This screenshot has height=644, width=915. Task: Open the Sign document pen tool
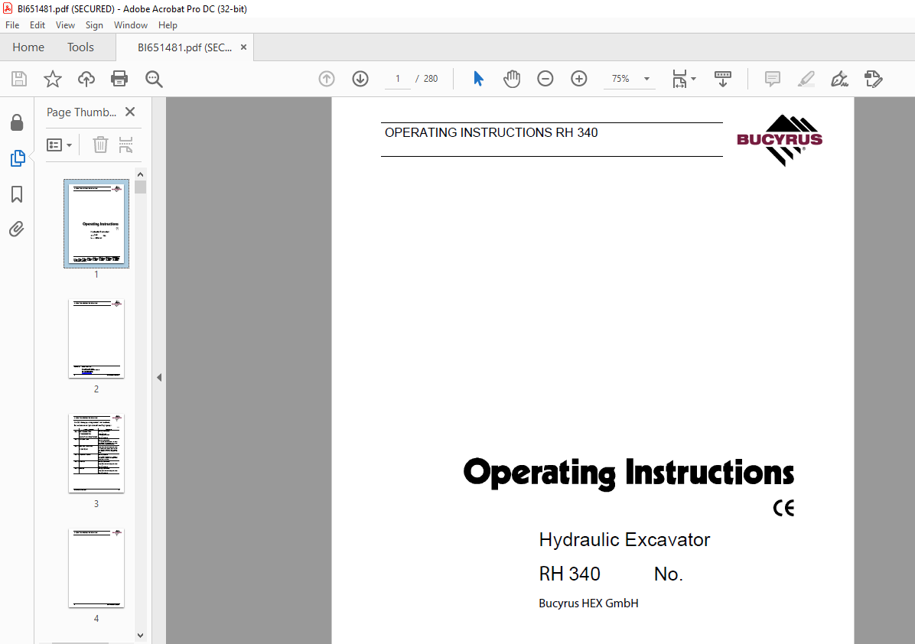pos(840,79)
